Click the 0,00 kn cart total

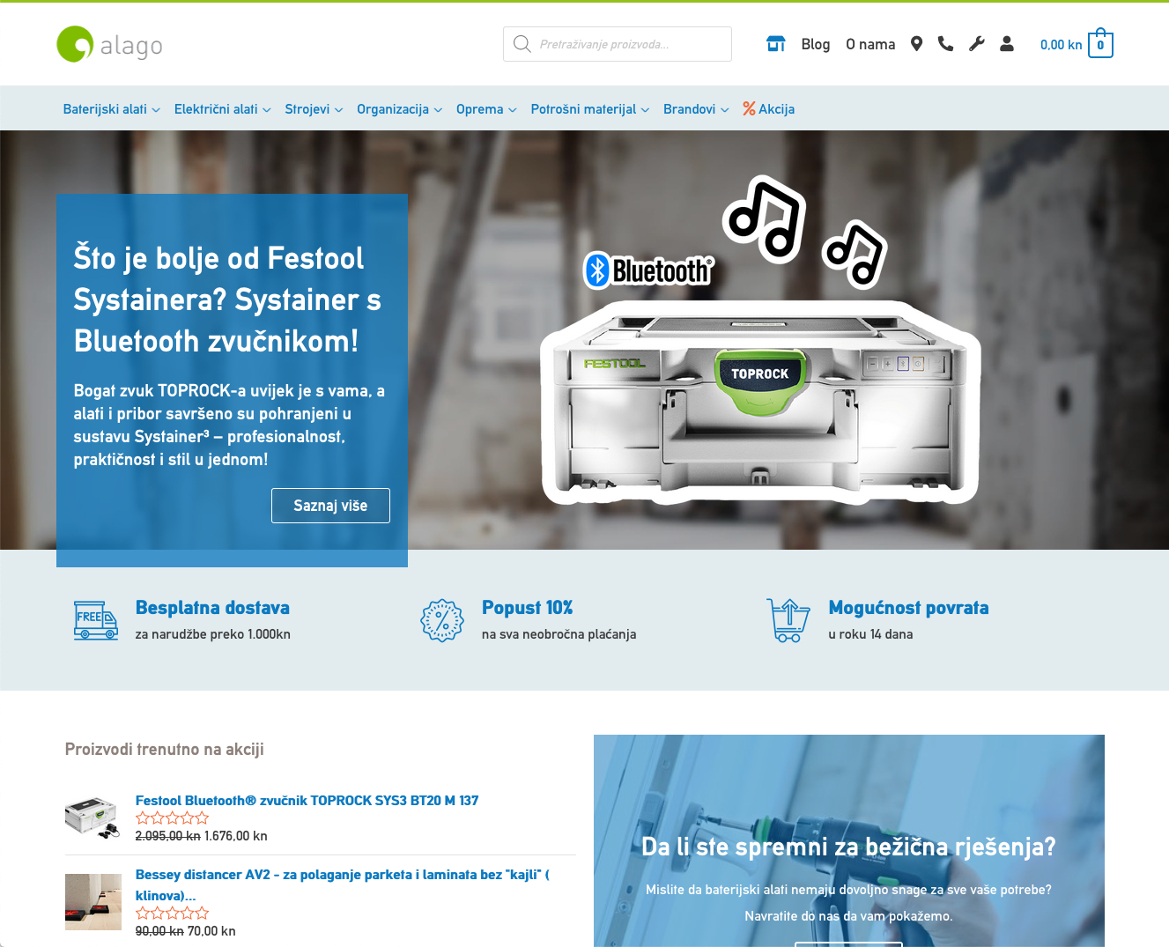[1061, 45]
